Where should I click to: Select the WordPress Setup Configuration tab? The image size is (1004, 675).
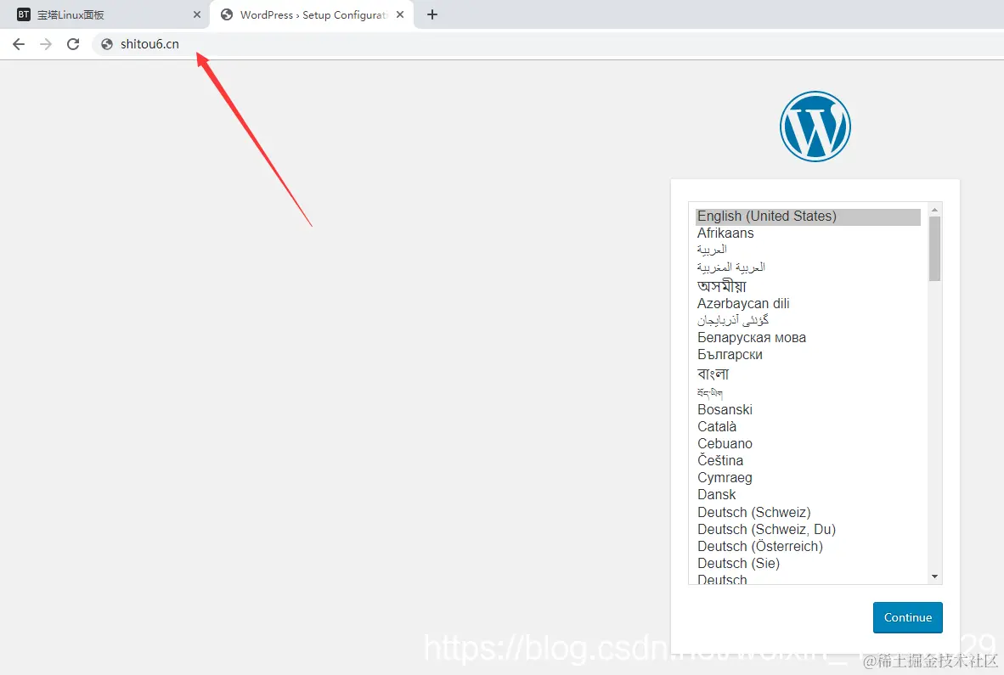tap(312, 14)
